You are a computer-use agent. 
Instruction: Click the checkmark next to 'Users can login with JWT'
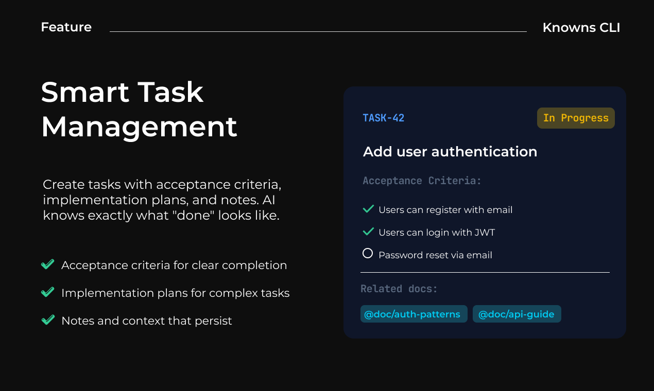368,232
